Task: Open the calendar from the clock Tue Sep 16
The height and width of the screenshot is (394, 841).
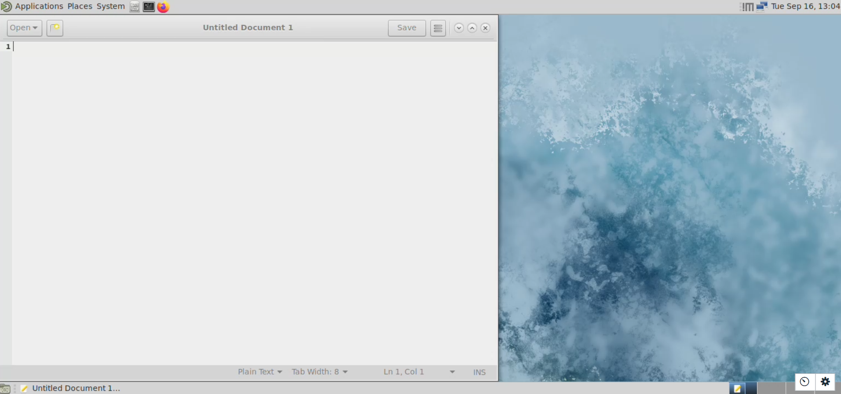Action: (805, 7)
